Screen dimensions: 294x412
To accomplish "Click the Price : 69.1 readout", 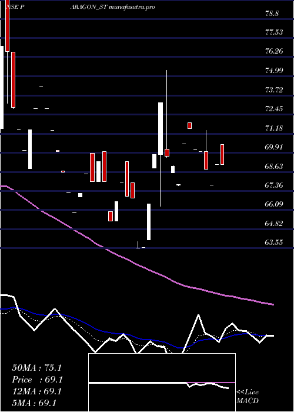I will click(x=38, y=380).
